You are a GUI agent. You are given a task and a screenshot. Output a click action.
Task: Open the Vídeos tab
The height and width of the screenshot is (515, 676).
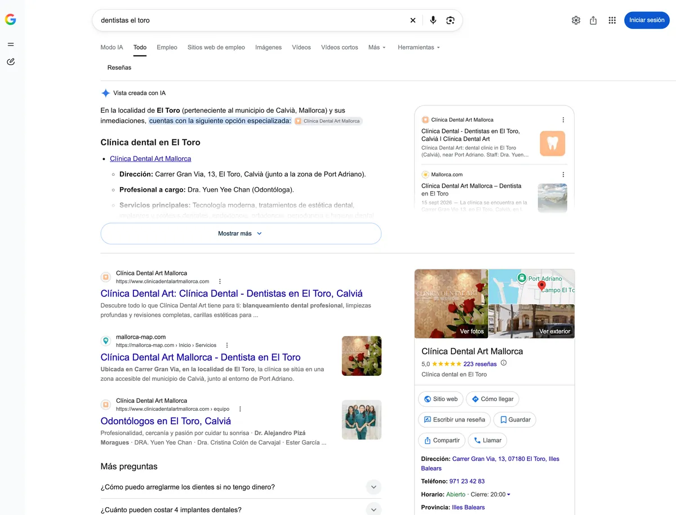[301, 47]
